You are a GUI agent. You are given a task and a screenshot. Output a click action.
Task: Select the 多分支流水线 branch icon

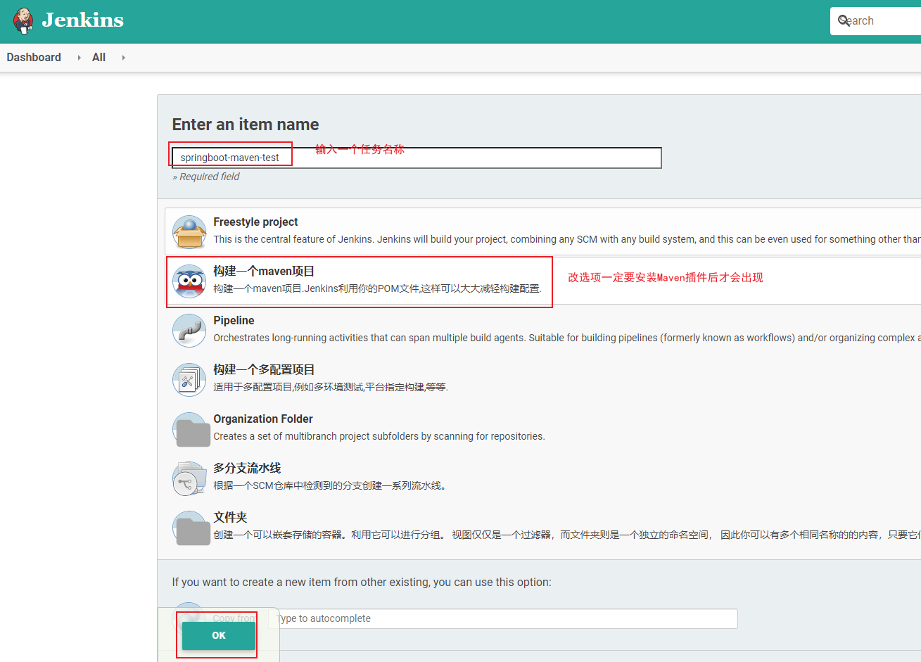(x=189, y=478)
